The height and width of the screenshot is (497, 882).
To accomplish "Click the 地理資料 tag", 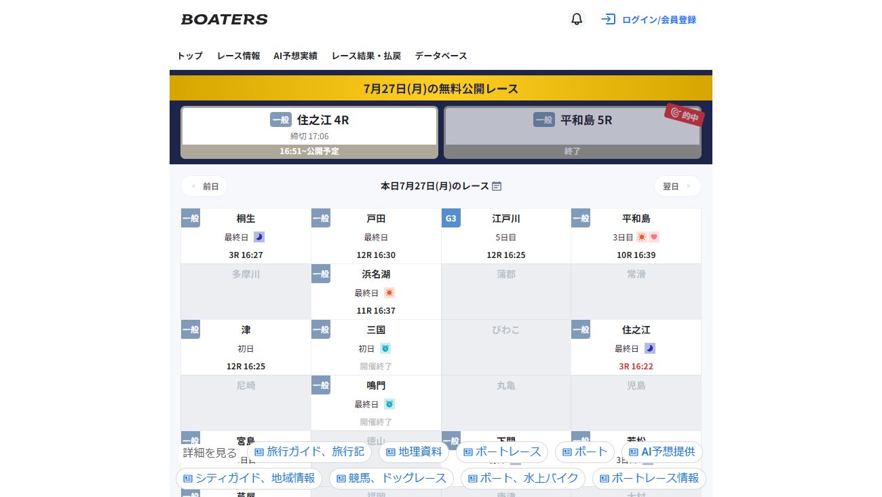I will tap(414, 452).
